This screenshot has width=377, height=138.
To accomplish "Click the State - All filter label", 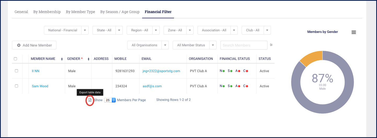I will pos(104,30).
